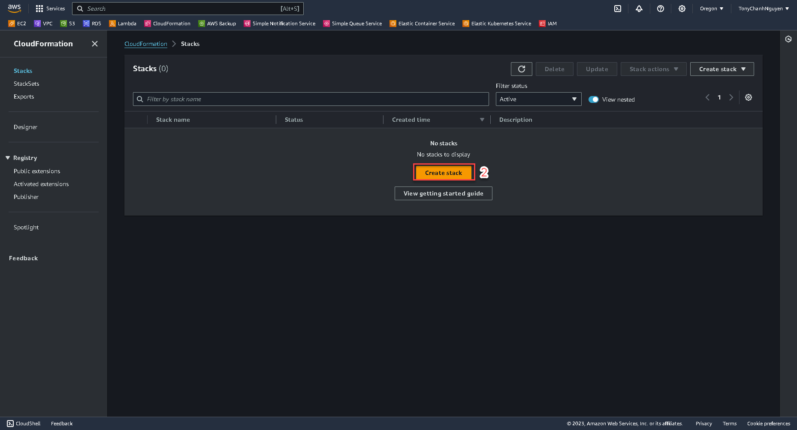Open the Filter status Active dropdown
Screen dimensions: 797x430
(x=538, y=99)
